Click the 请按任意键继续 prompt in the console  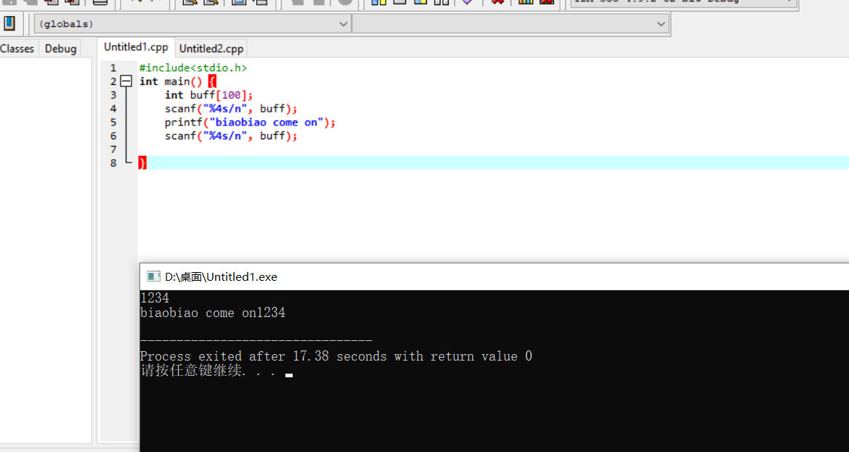click(209, 371)
